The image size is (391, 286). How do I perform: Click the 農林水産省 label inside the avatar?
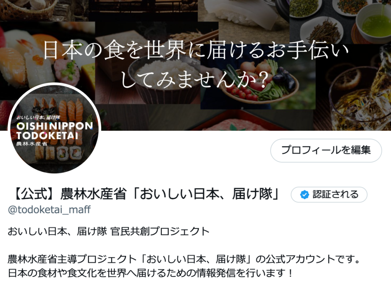32,144
